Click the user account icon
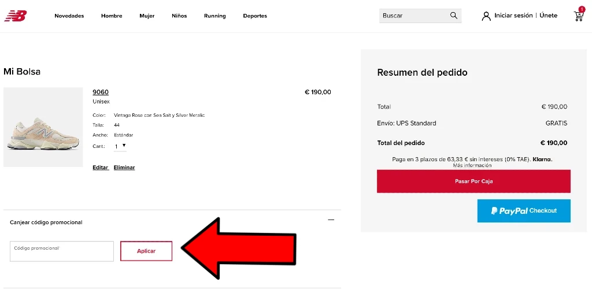 click(x=486, y=16)
